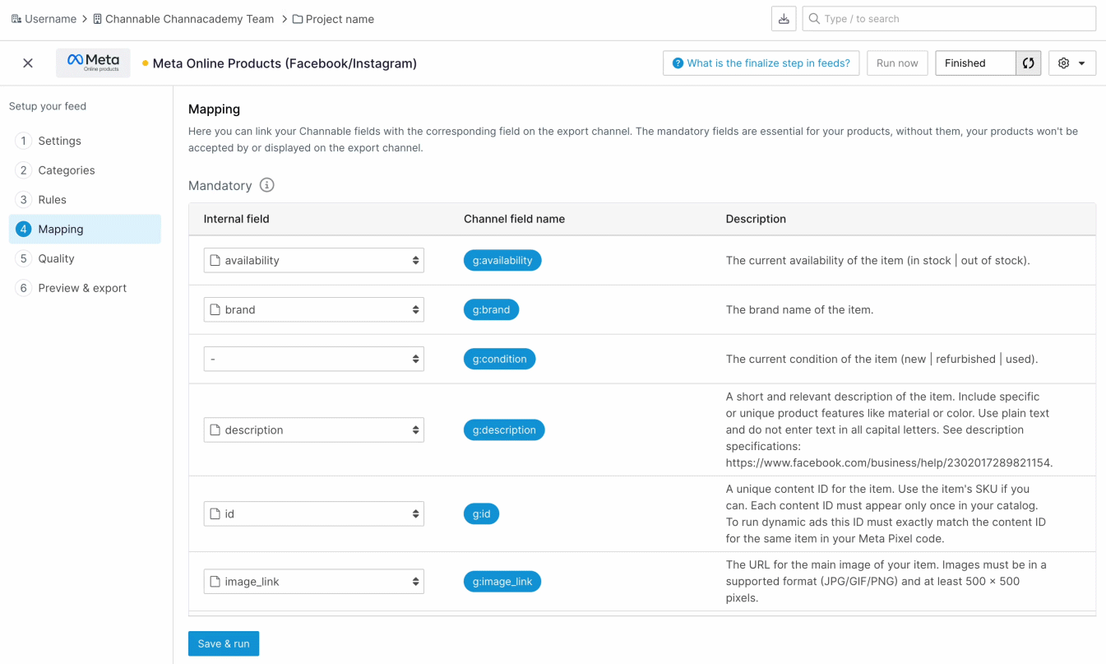Navigate to Preview & export step

point(82,288)
